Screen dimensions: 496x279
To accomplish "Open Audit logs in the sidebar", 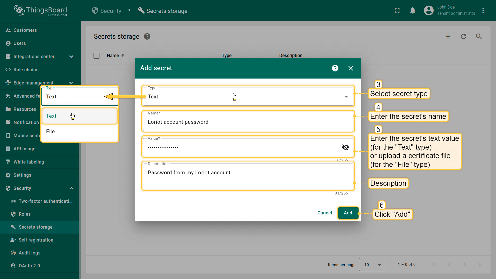I will coord(29,253).
